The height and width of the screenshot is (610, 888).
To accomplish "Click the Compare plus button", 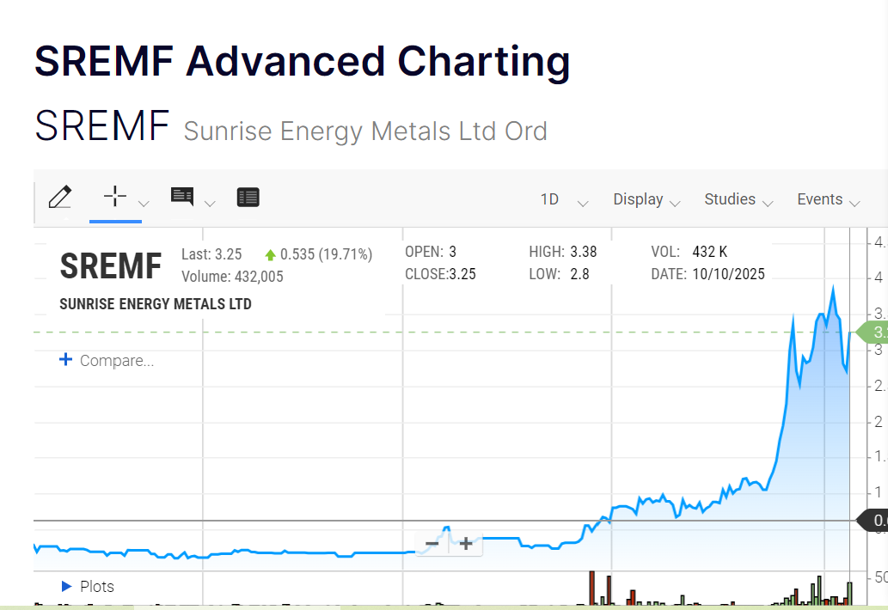I will point(65,360).
